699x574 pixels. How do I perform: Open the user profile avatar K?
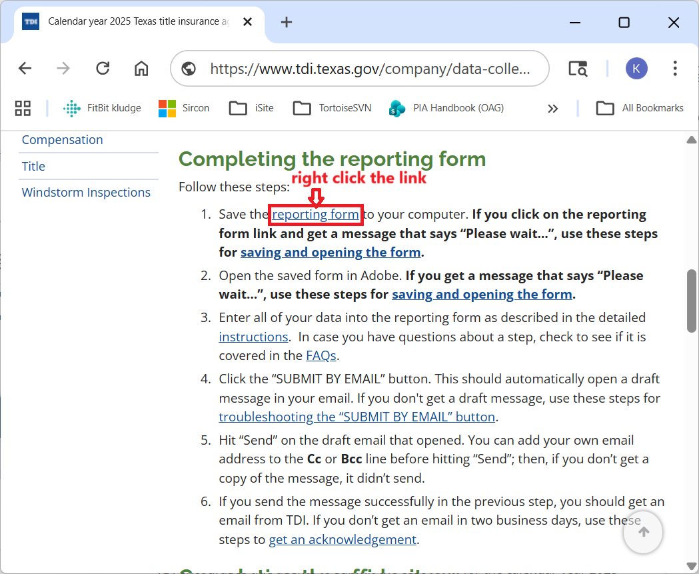636,69
